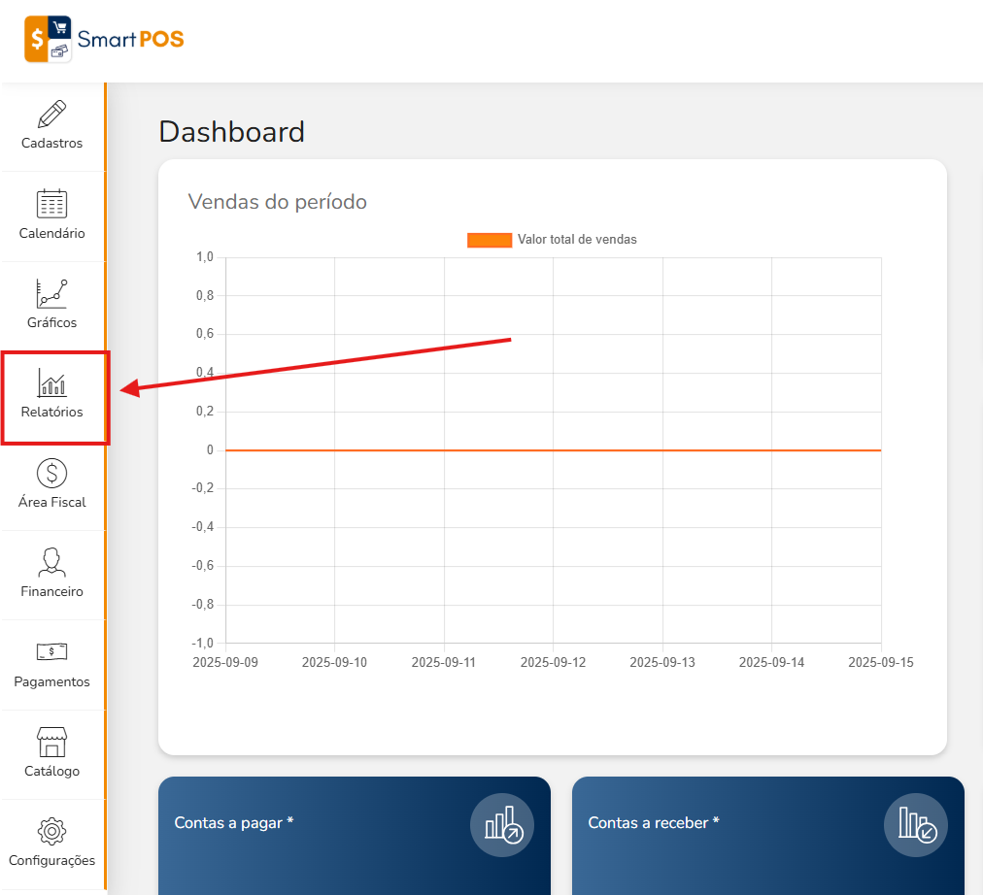Click the 'Vendas do período' chart title
Screen dimensions: 983x895
point(278,202)
